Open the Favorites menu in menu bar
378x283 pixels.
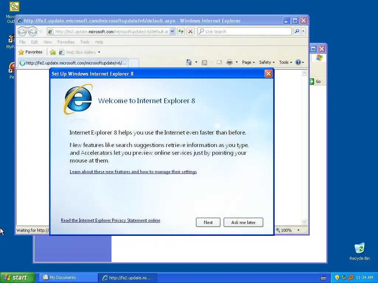pos(66,42)
